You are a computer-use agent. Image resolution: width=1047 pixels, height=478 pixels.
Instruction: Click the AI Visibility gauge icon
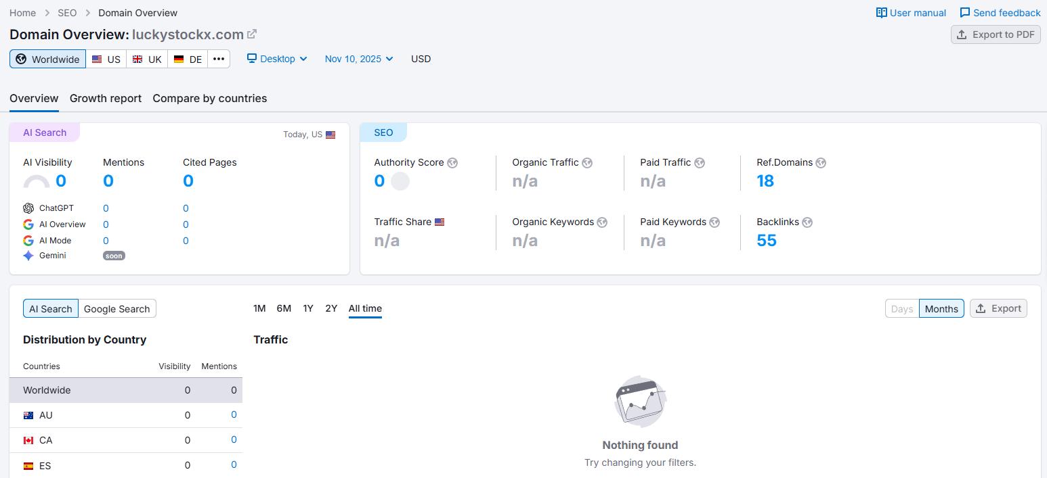pyautogui.click(x=37, y=181)
